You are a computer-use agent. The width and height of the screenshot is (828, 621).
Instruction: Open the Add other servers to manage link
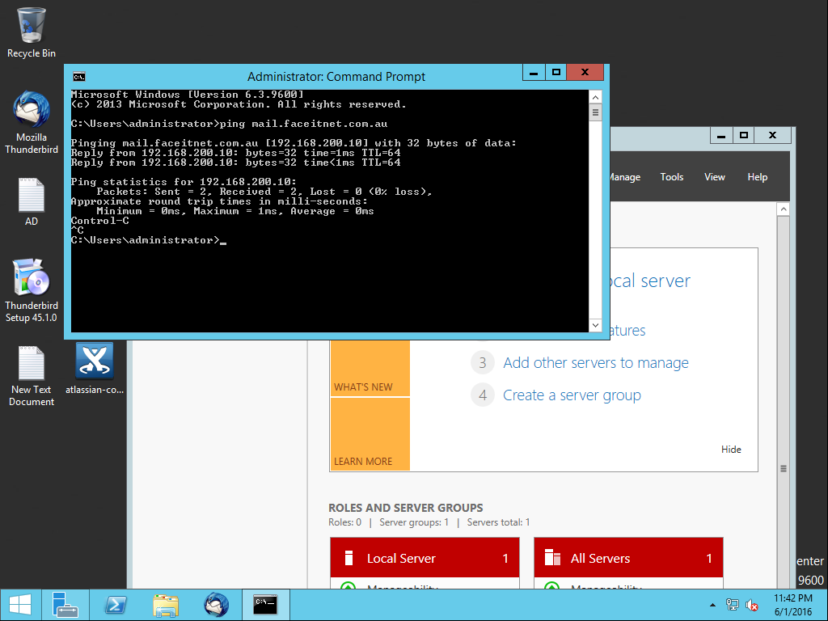tap(596, 363)
